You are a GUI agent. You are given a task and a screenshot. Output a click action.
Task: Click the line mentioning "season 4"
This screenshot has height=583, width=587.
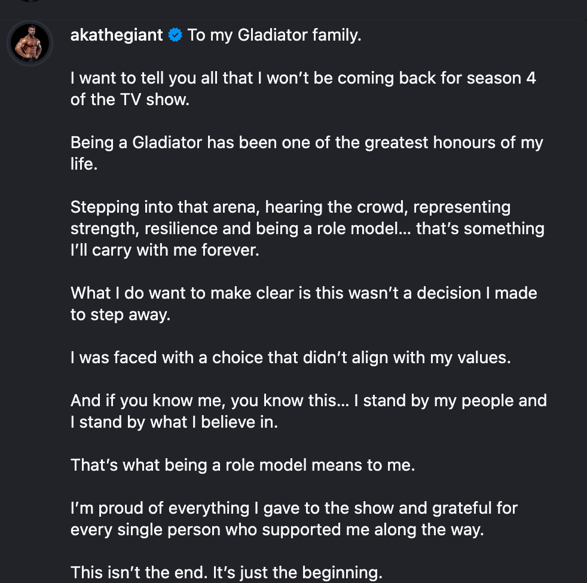tap(303, 78)
